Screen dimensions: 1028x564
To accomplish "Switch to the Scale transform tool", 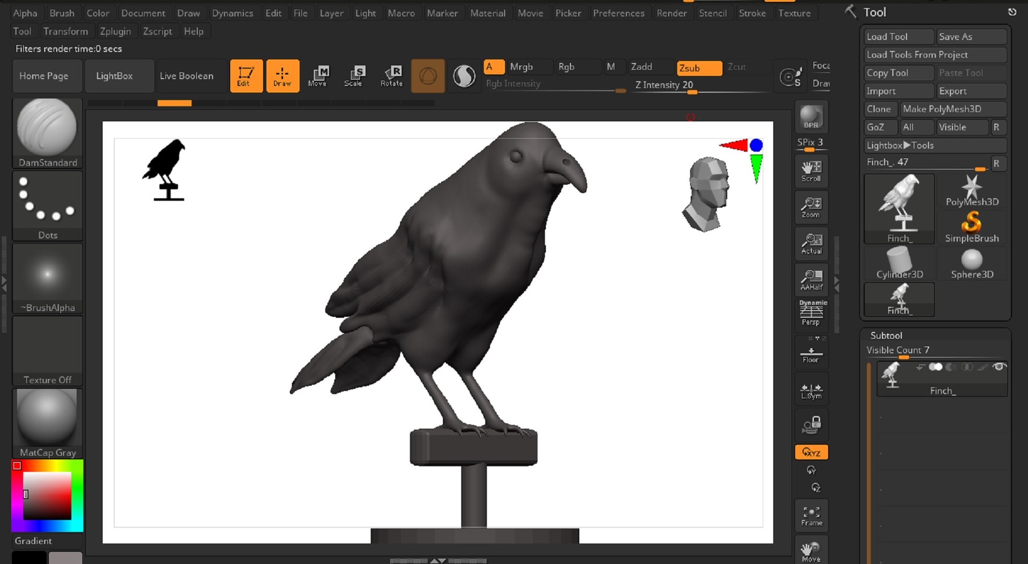I will [354, 76].
